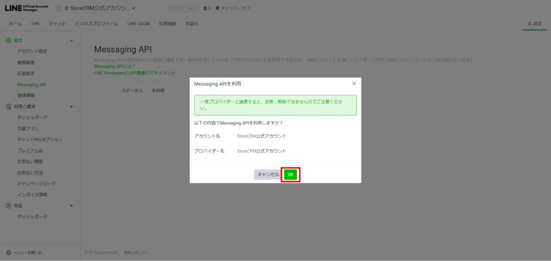551x261 pixels.
Task: Collapse the 設定 section arrow
Action: (x=72, y=41)
